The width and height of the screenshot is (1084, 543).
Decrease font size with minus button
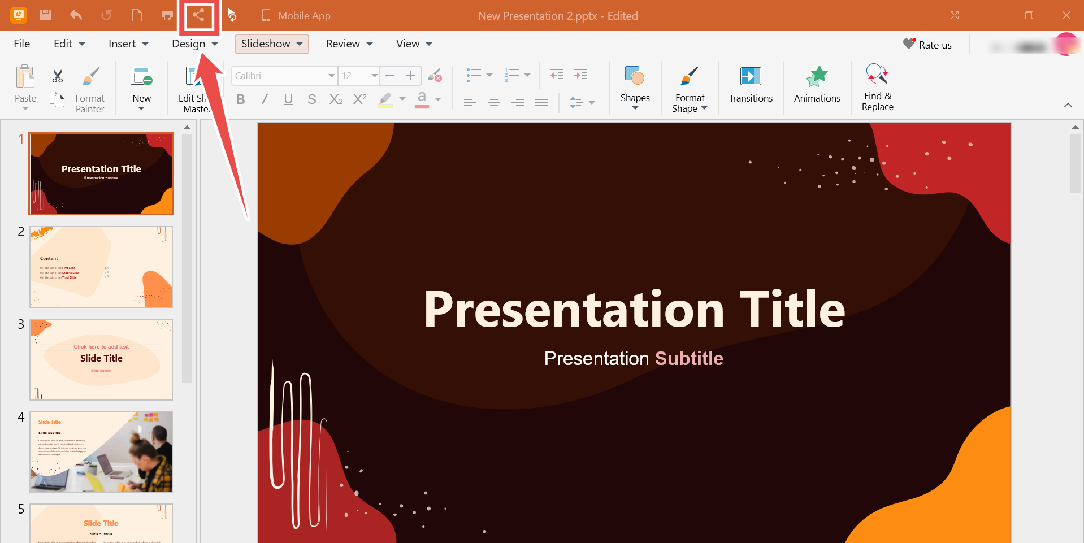click(x=389, y=76)
